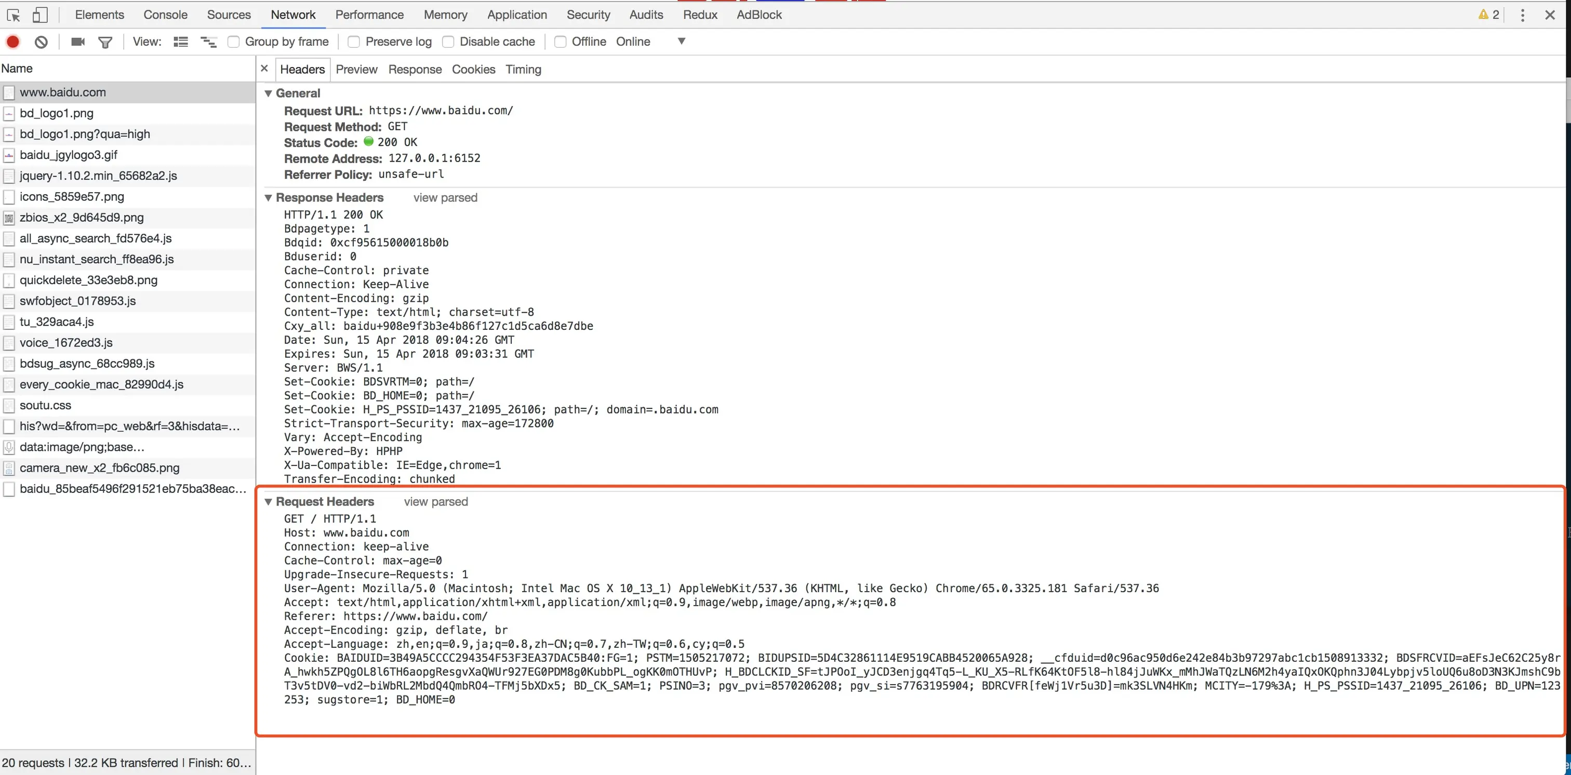The height and width of the screenshot is (775, 1571).
Task: Open the network requests filter
Action: (105, 42)
